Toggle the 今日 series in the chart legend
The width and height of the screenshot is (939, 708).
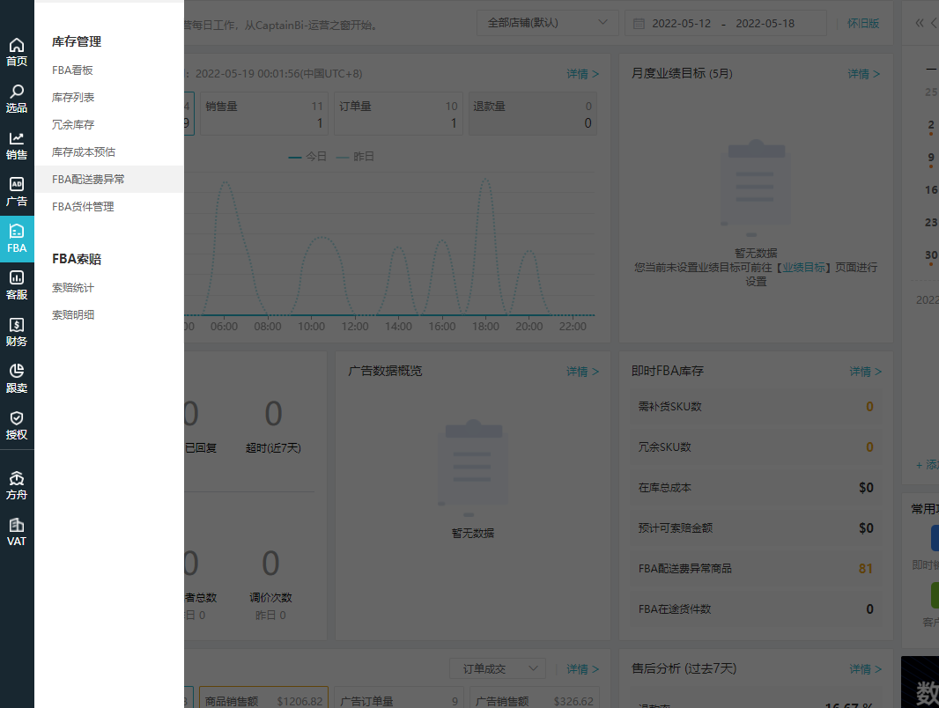[310, 156]
